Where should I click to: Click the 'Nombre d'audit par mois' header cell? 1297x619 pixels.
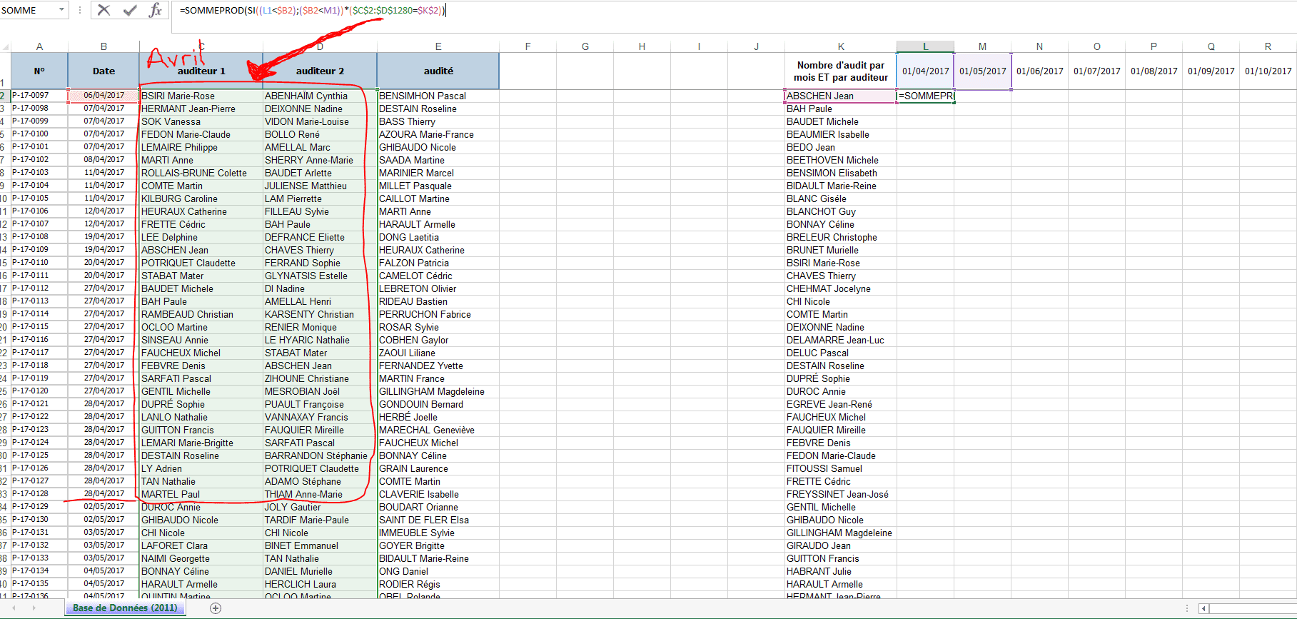click(x=840, y=71)
